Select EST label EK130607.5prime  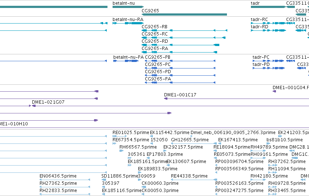186,162
